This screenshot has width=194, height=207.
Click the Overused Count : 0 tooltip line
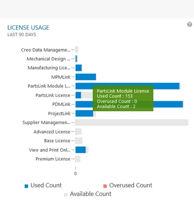(117, 101)
